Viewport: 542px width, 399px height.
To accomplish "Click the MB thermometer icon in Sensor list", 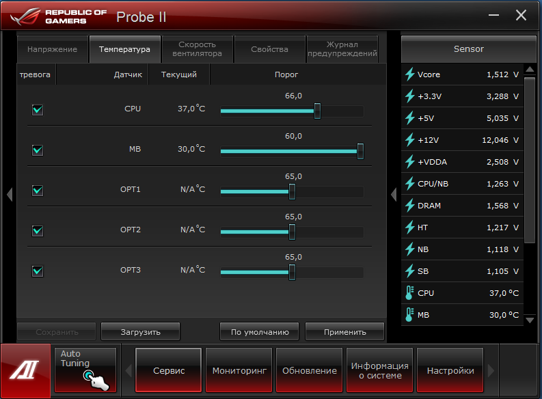I will (x=409, y=315).
